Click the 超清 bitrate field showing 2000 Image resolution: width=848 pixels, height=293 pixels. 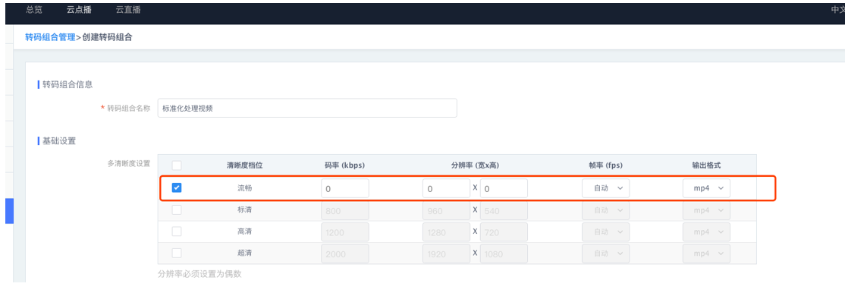[x=345, y=254]
